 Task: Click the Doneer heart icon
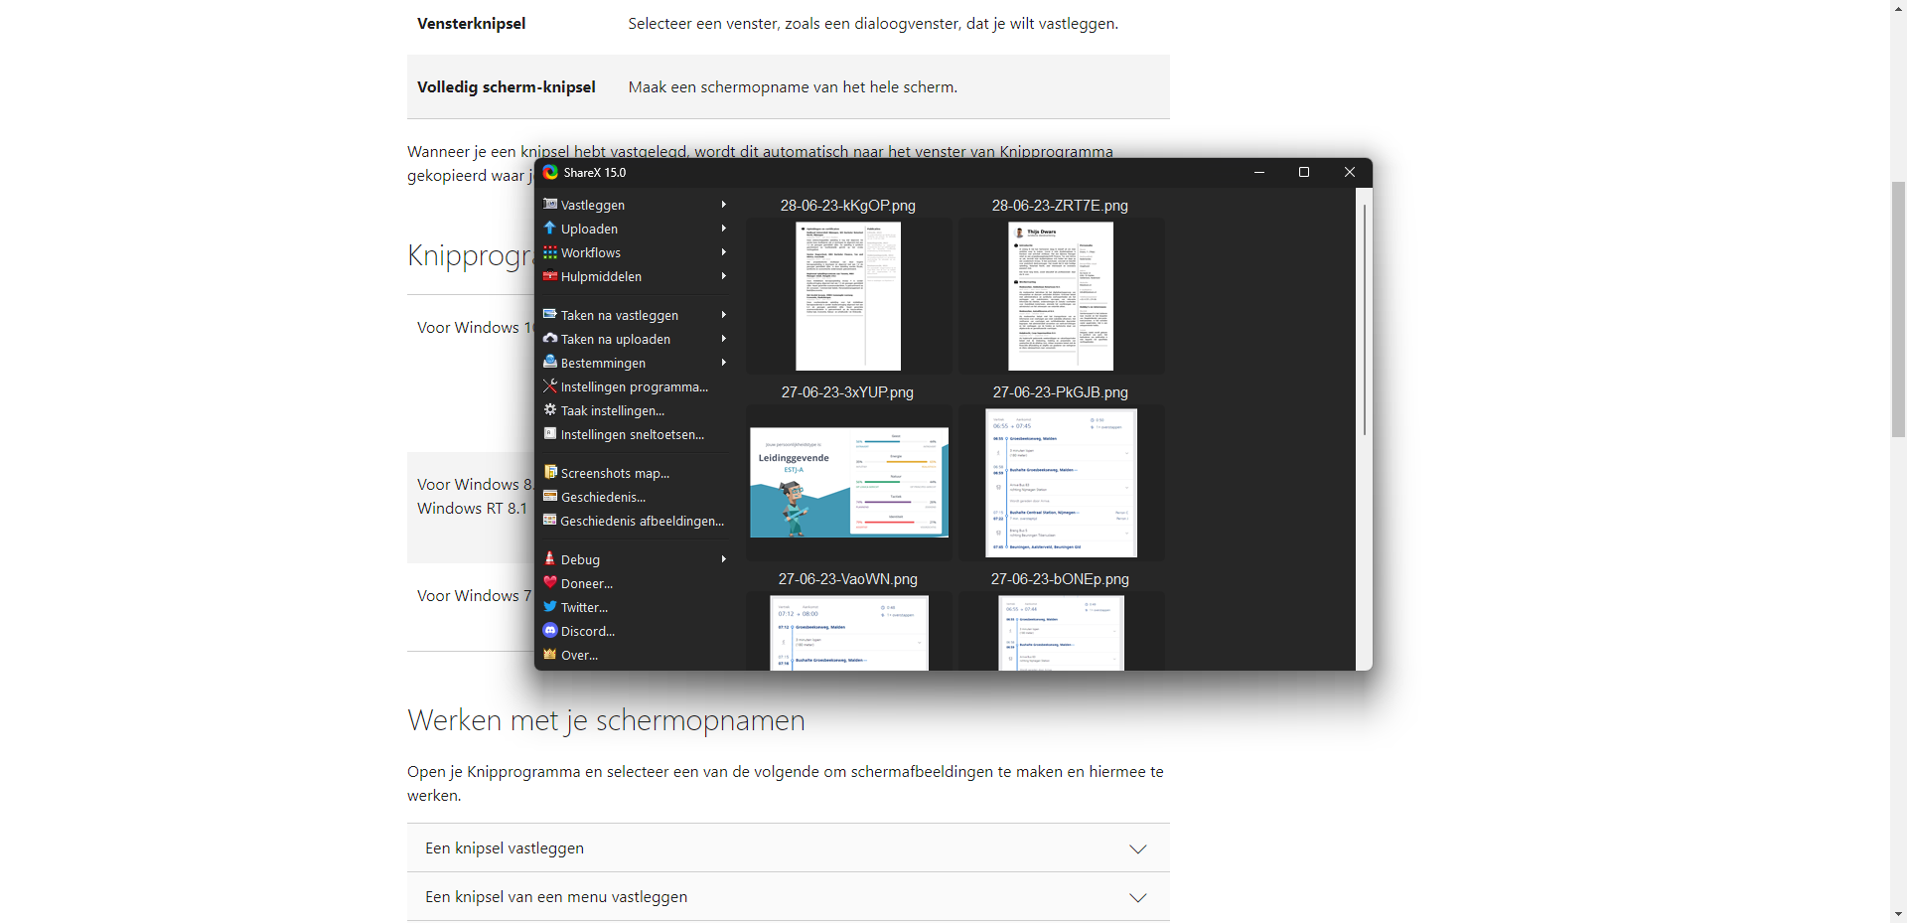549,583
